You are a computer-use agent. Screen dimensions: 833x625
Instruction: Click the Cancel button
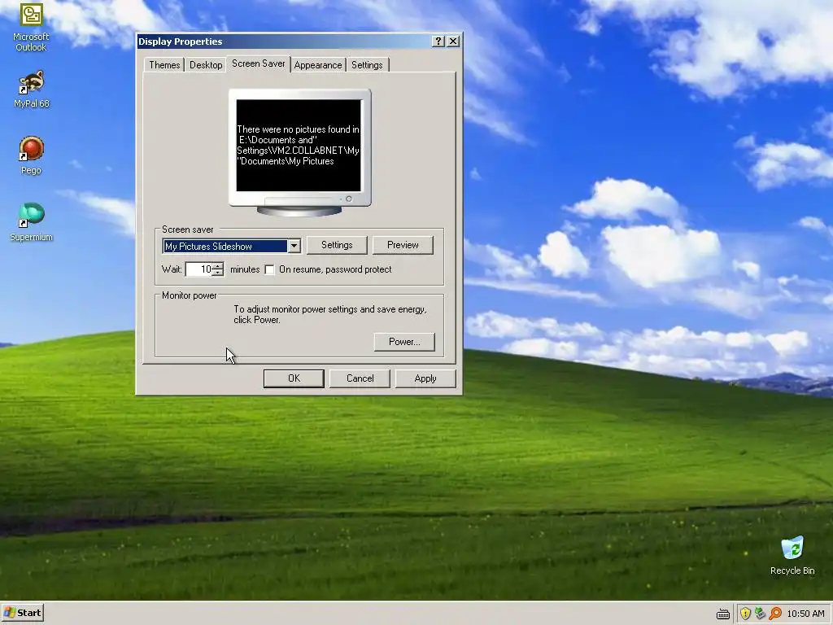tap(360, 378)
